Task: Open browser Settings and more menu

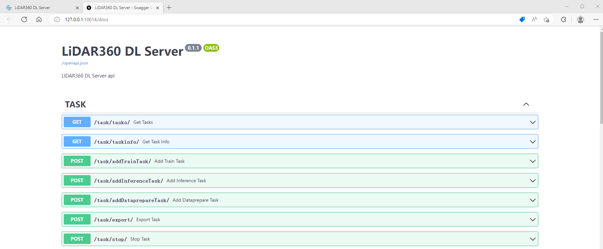Action: click(x=596, y=19)
